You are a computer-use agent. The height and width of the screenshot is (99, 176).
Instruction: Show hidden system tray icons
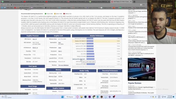click(x=151, y=97)
